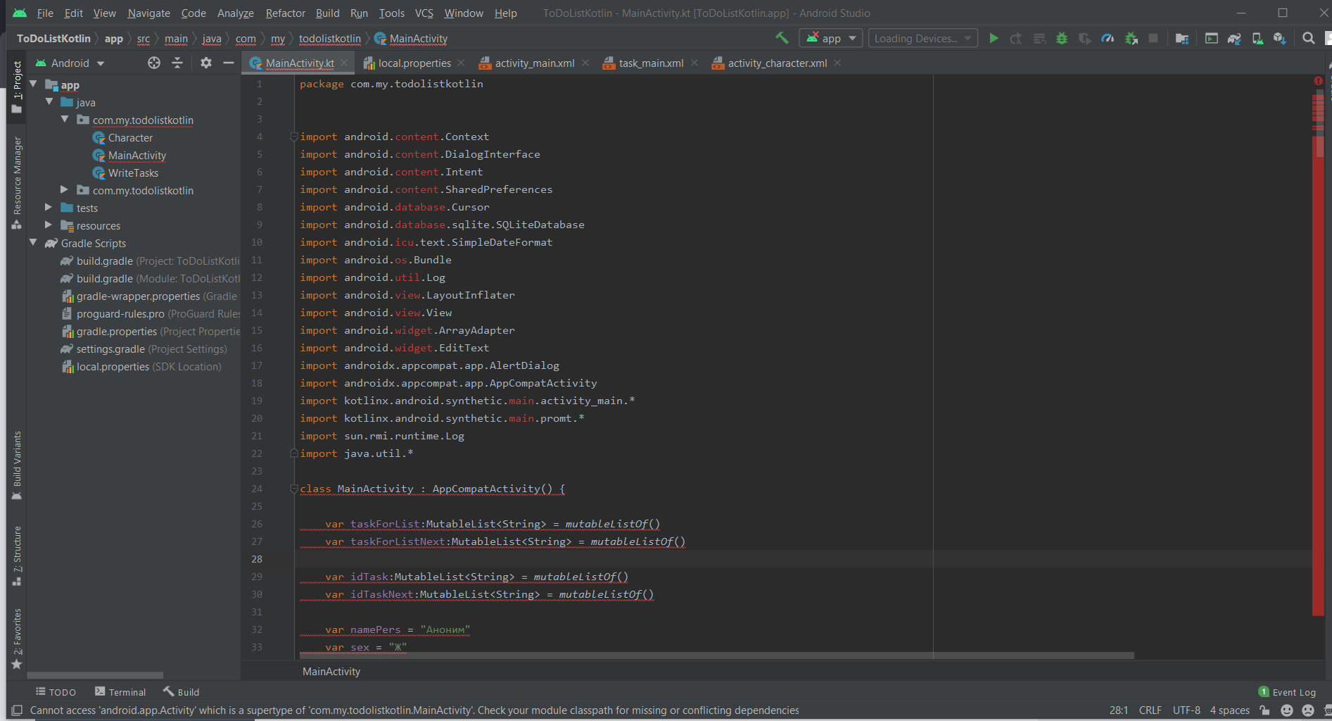Click the editor horizontal scrollbar

point(718,655)
